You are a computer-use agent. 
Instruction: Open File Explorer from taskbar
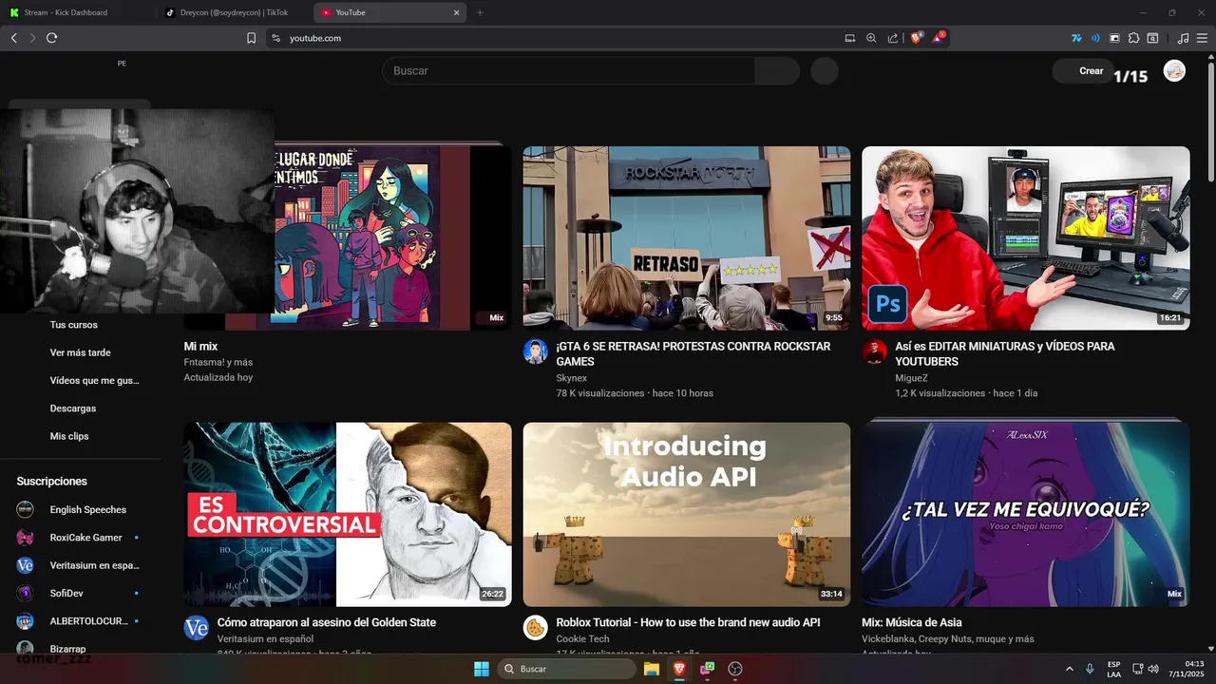click(652, 669)
